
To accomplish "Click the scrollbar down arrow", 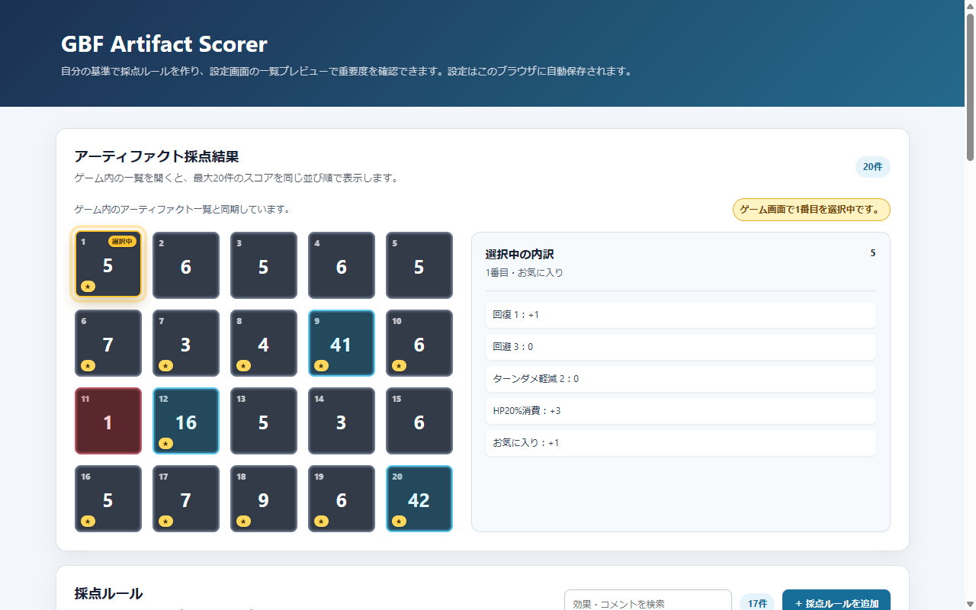I will coord(970,604).
